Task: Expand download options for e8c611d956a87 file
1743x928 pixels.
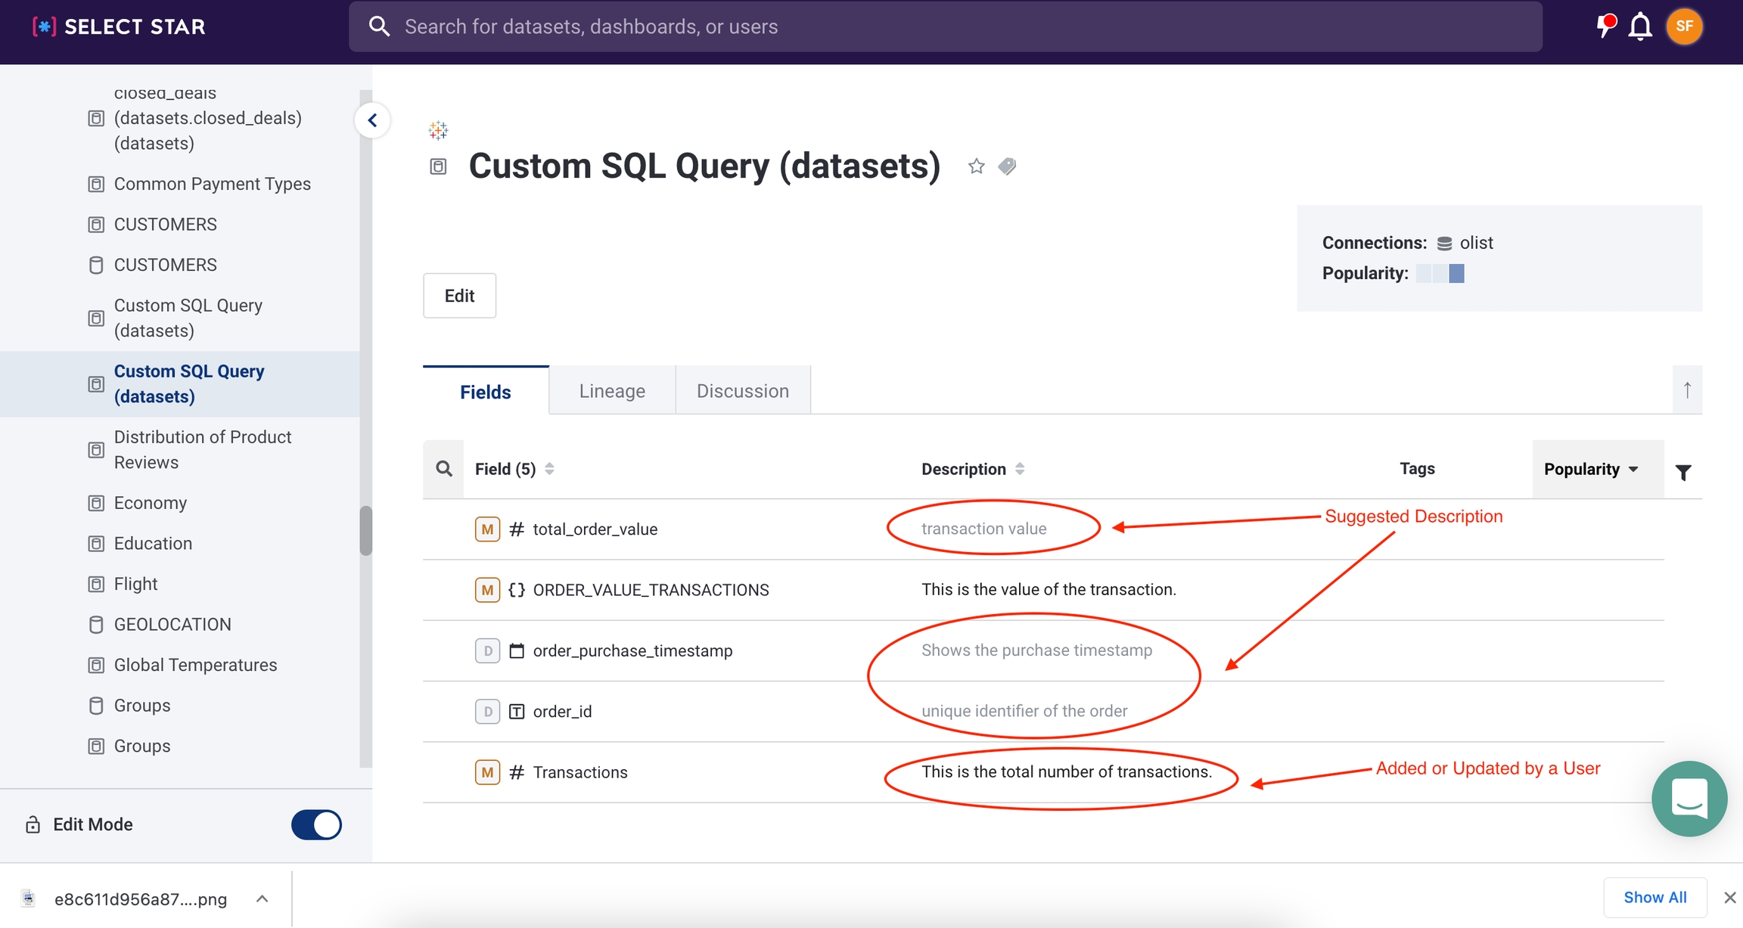Action: (x=262, y=899)
